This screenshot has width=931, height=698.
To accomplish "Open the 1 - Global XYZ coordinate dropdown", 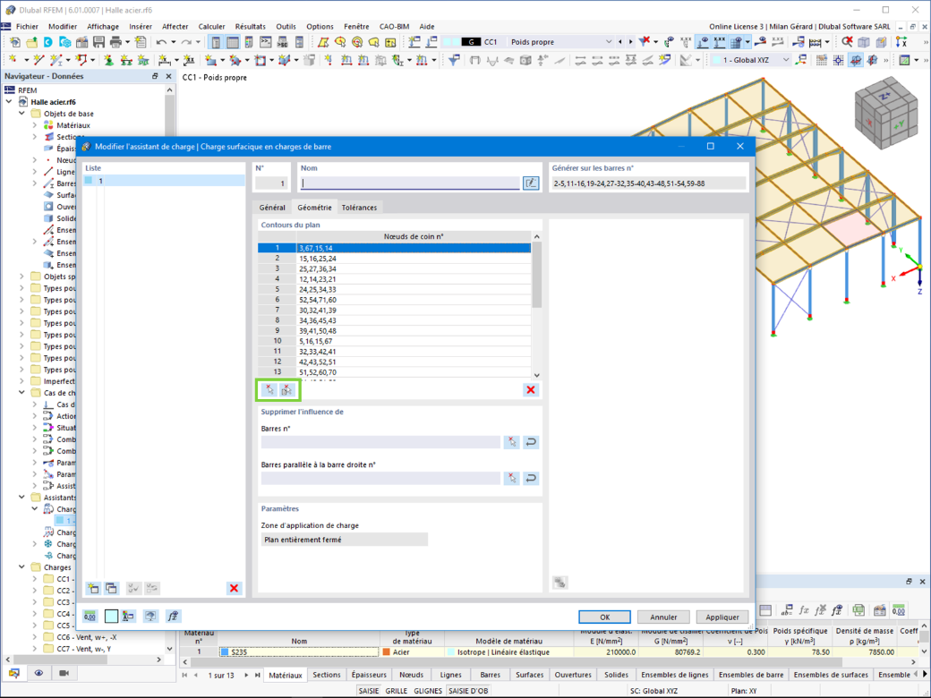I will [x=786, y=60].
